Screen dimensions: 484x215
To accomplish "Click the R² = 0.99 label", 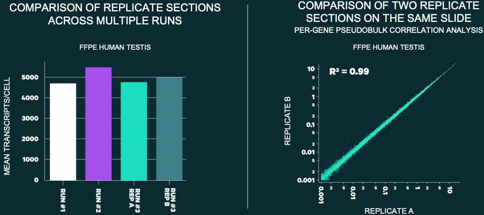I will [x=349, y=71].
